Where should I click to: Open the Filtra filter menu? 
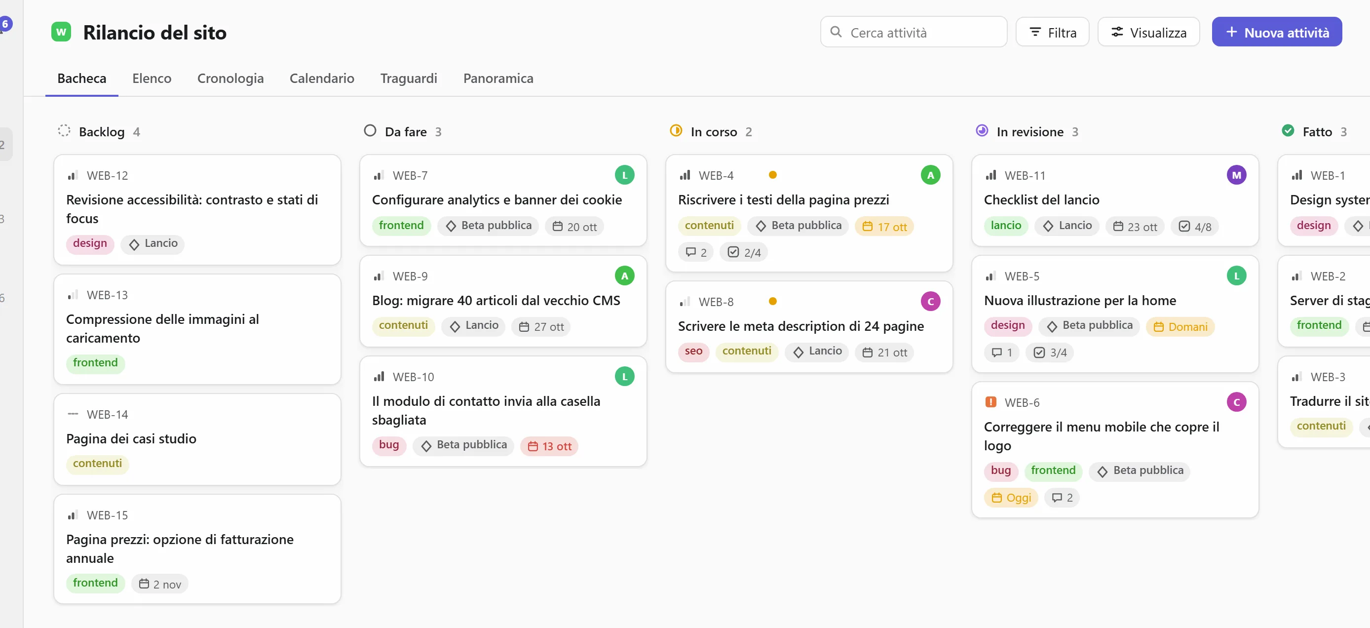point(1052,33)
